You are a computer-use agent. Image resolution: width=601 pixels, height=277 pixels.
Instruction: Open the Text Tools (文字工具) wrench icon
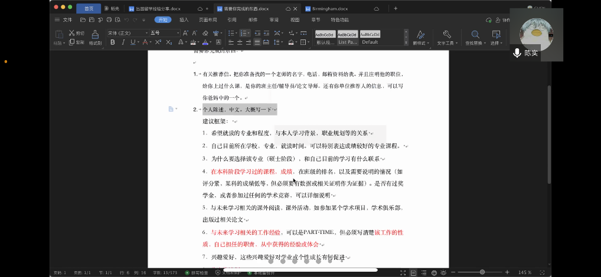tap(446, 34)
